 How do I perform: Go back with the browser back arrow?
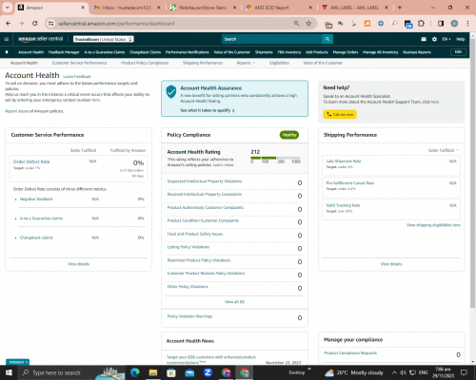tap(9, 24)
